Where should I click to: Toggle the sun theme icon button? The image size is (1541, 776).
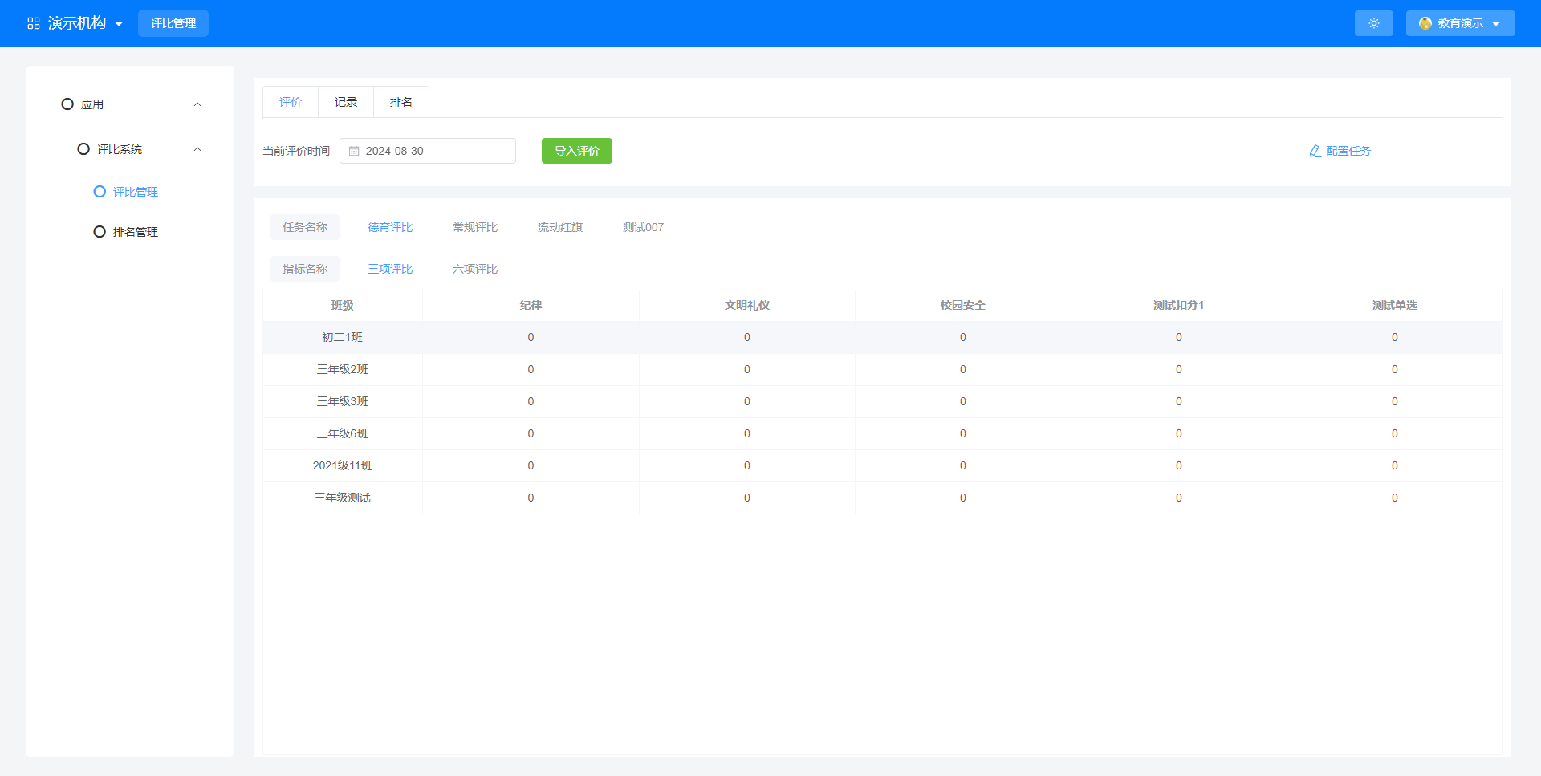pos(1374,23)
